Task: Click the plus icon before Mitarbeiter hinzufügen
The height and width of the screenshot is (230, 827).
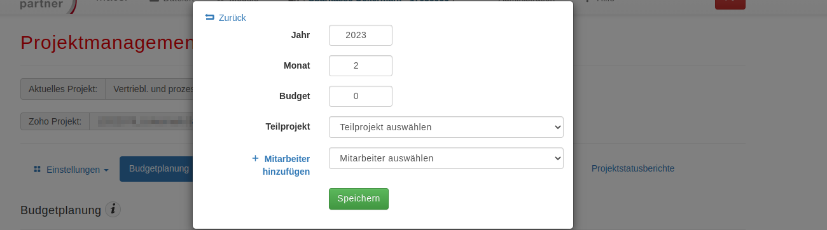Action: tap(255, 158)
